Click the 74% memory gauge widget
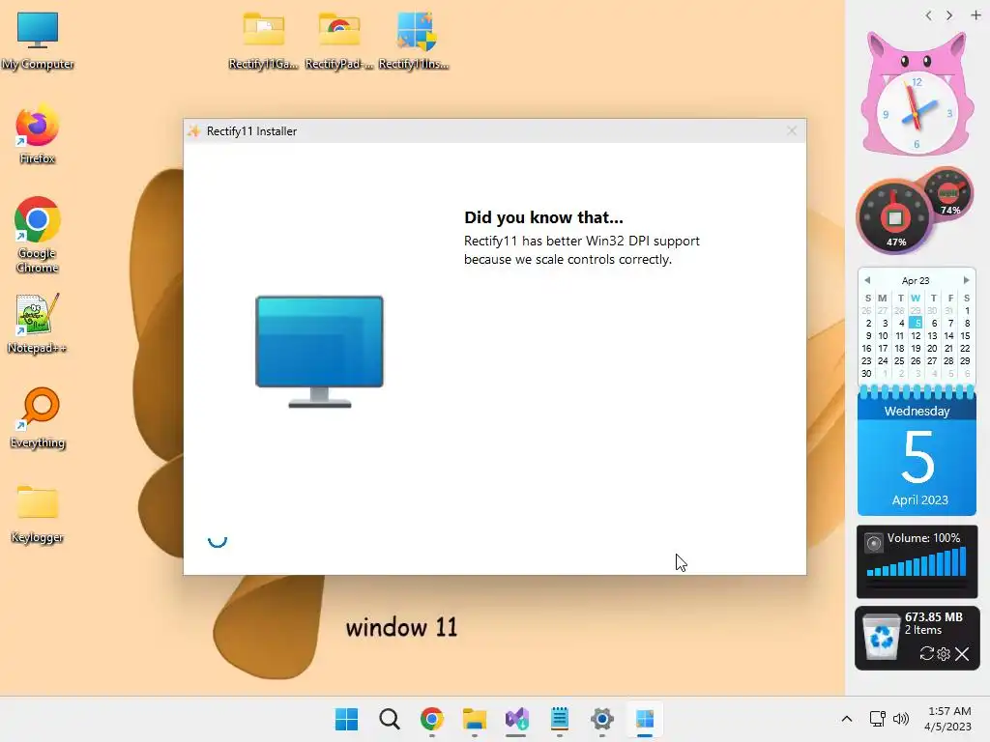990x742 pixels. pyautogui.click(x=949, y=192)
